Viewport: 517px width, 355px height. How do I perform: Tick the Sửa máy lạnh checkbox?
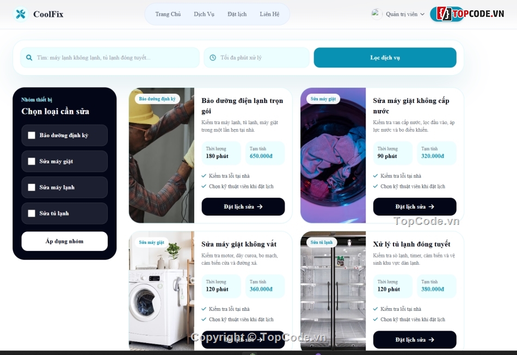pyautogui.click(x=32, y=187)
